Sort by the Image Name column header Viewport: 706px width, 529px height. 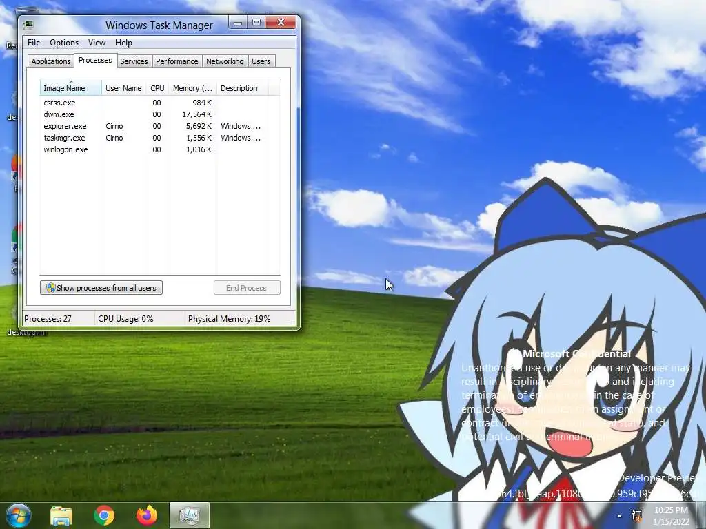click(70, 88)
